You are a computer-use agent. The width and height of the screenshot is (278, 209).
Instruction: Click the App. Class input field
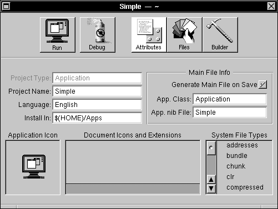tap(230, 99)
